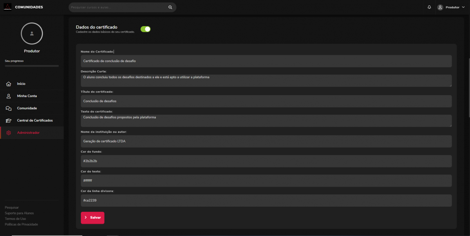470x236 pixels.
Task: Click the search magnifier icon
Action: [170, 7]
